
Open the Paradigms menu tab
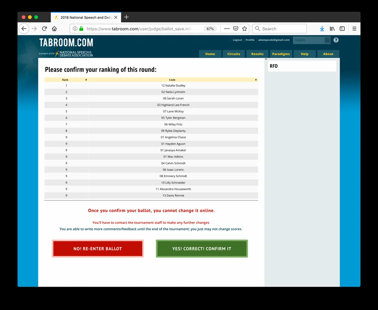281,54
